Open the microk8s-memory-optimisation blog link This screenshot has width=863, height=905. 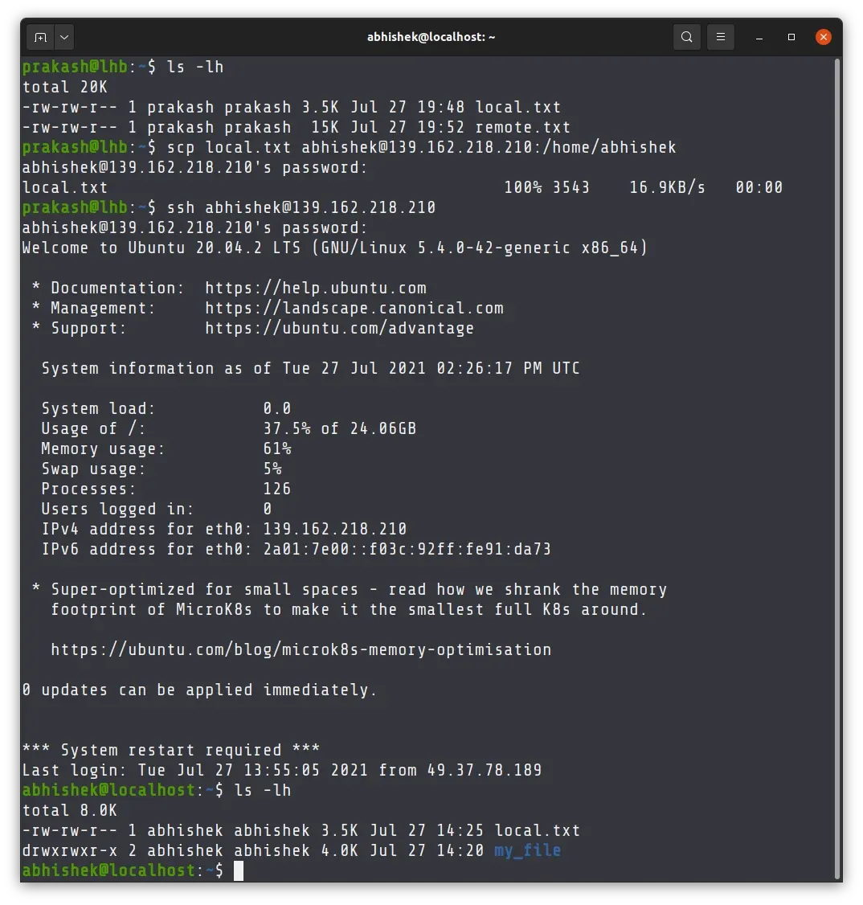[x=301, y=650]
